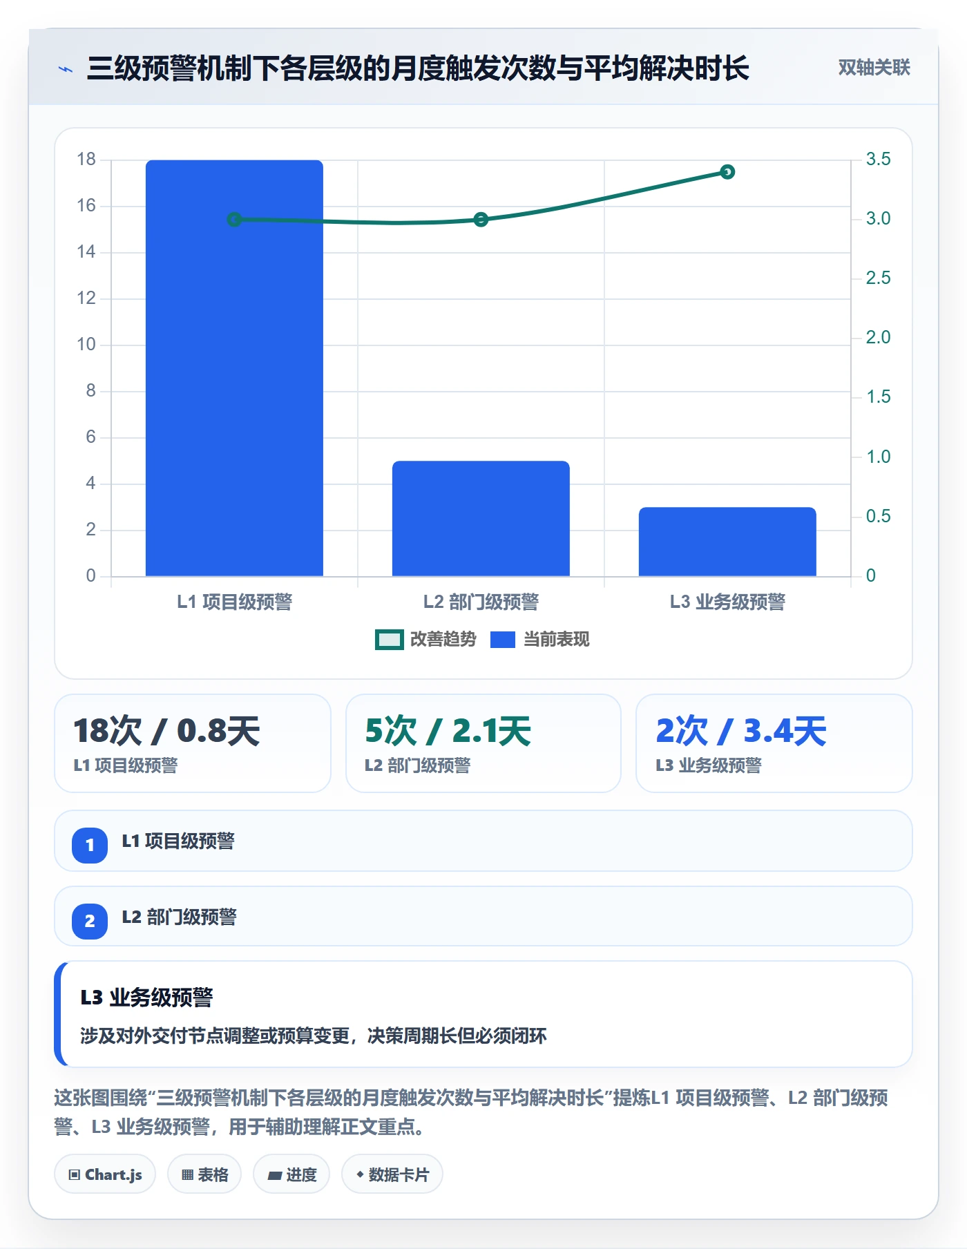Click L1 项目级预警 text beside badge 1
967x1249 pixels.
click(x=178, y=841)
